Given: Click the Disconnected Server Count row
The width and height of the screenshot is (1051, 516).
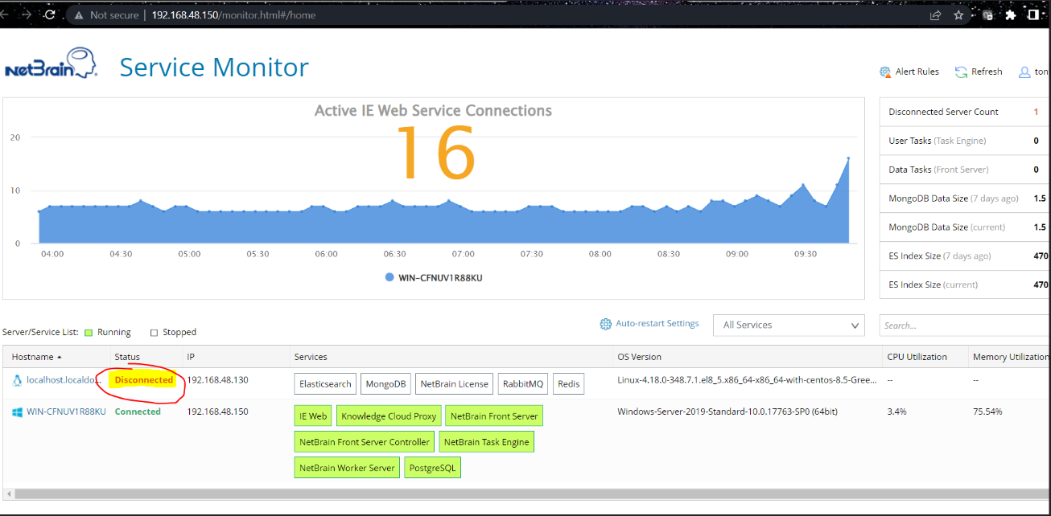Looking at the screenshot, I should click(x=965, y=112).
